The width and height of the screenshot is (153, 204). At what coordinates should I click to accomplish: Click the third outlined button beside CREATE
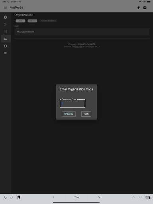48,21
